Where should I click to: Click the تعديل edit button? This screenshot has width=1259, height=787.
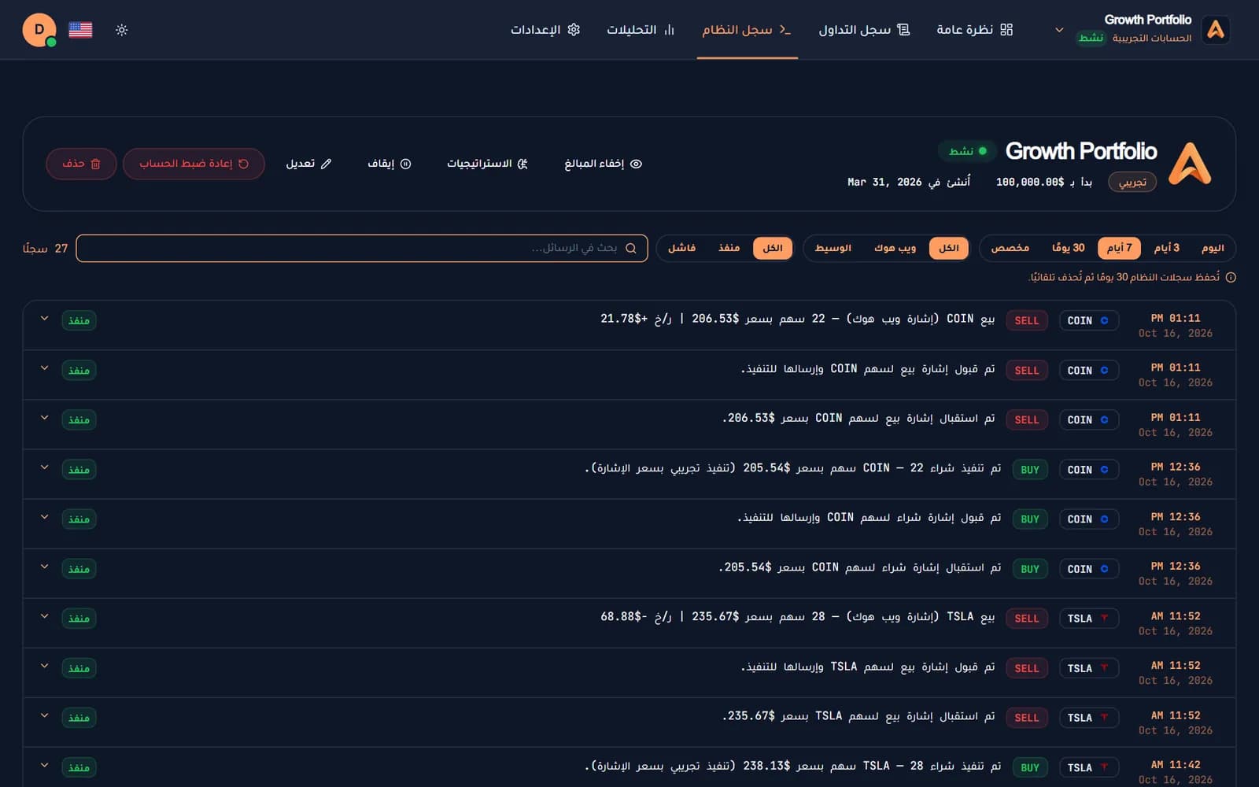[x=308, y=164]
